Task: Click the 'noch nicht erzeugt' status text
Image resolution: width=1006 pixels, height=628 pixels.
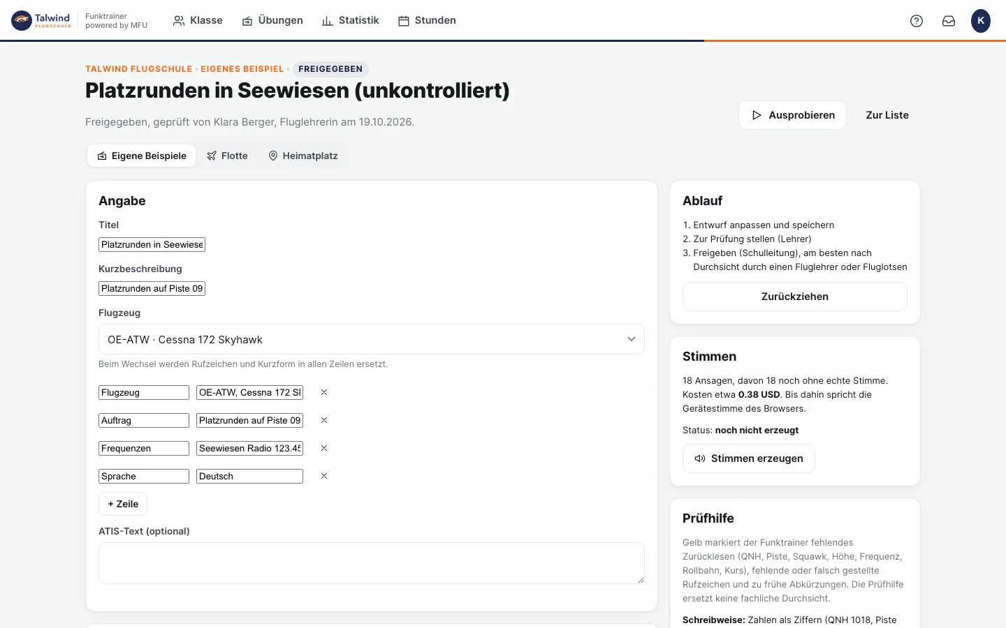Action: click(757, 431)
